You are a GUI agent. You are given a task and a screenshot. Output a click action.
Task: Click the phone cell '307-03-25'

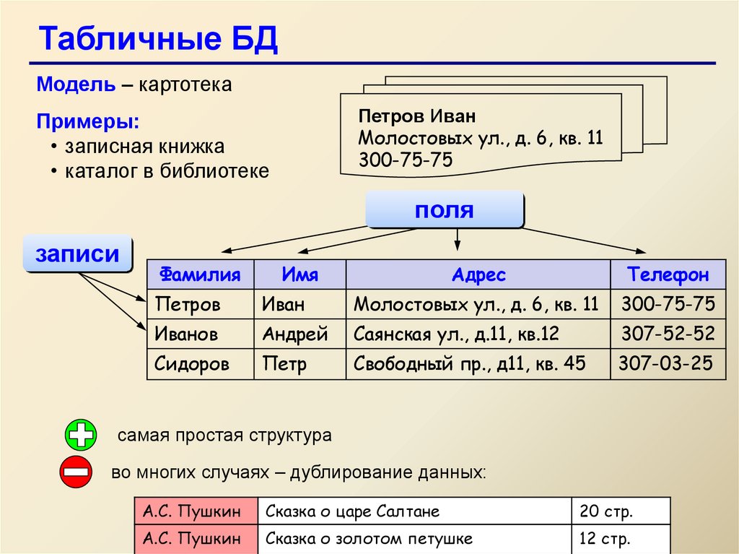tap(668, 364)
